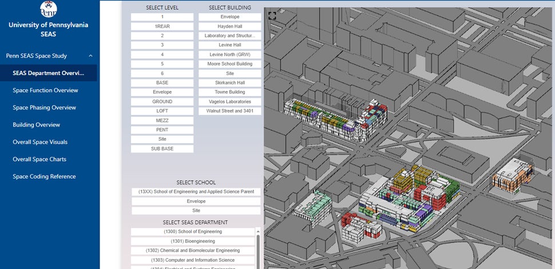555x269 pixels.
Task: Filter by Skirkanich Hall building
Action: [229, 83]
